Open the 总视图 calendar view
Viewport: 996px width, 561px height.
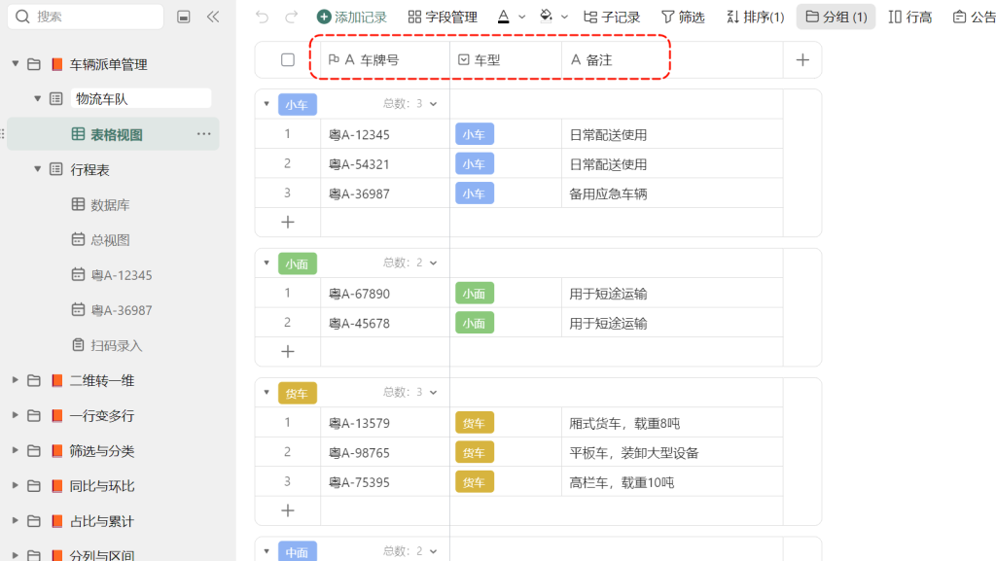point(110,240)
